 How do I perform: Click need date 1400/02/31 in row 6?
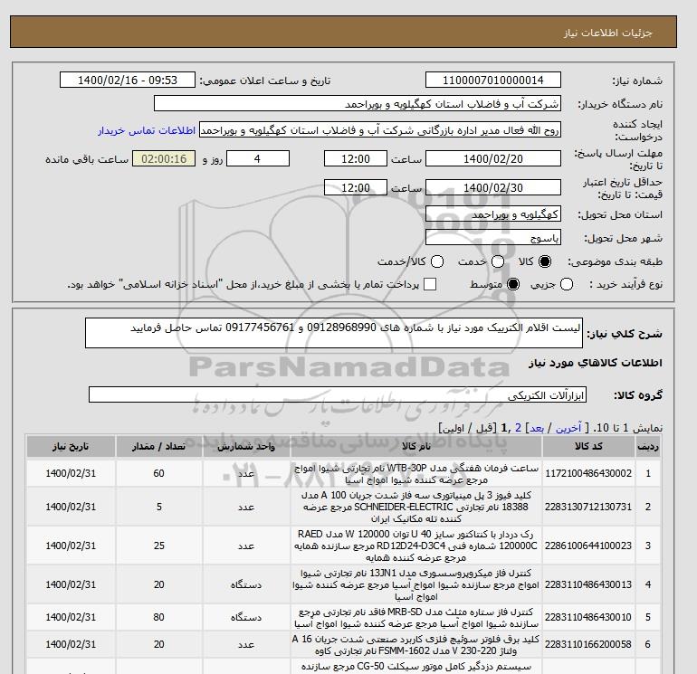pyautogui.click(x=71, y=644)
